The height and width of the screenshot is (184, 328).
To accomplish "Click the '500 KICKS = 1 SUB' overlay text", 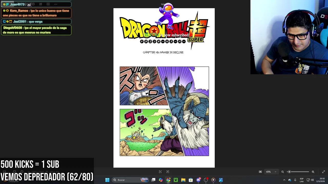I will coord(30,164).
